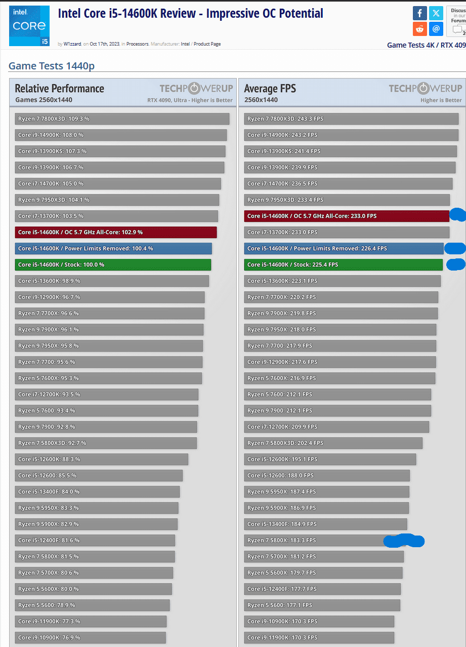466x647 pixels.
Task: Select Core i7-14700K: 105.0 % bar
Action: tap(118, 183)
